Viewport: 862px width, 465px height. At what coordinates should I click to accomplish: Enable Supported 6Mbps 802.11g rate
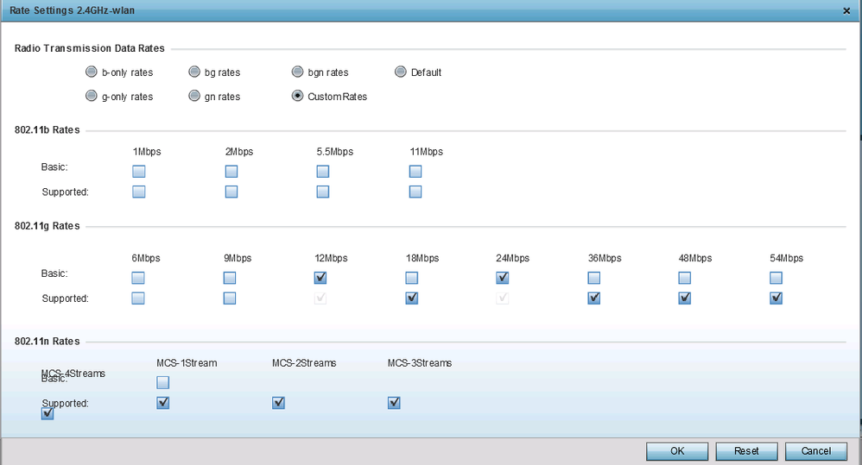(138, 298)
